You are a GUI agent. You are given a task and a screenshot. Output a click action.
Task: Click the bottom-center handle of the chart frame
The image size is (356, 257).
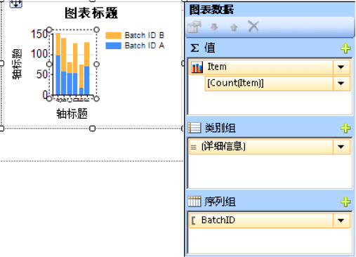pos(93,128)
